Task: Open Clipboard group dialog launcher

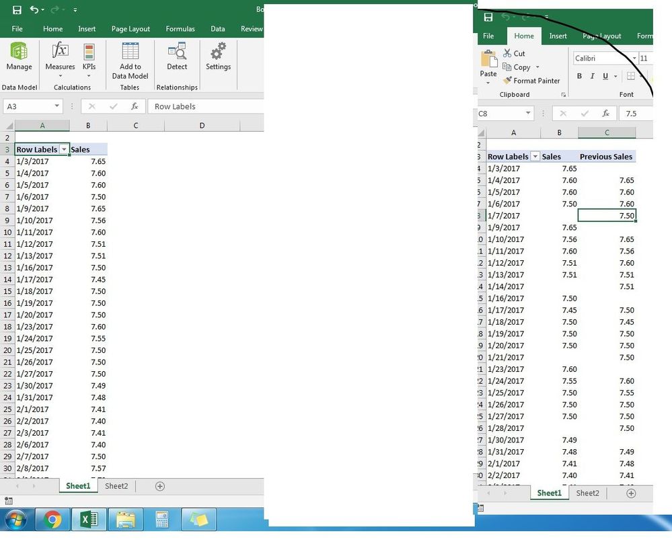Action: [563, 95]
